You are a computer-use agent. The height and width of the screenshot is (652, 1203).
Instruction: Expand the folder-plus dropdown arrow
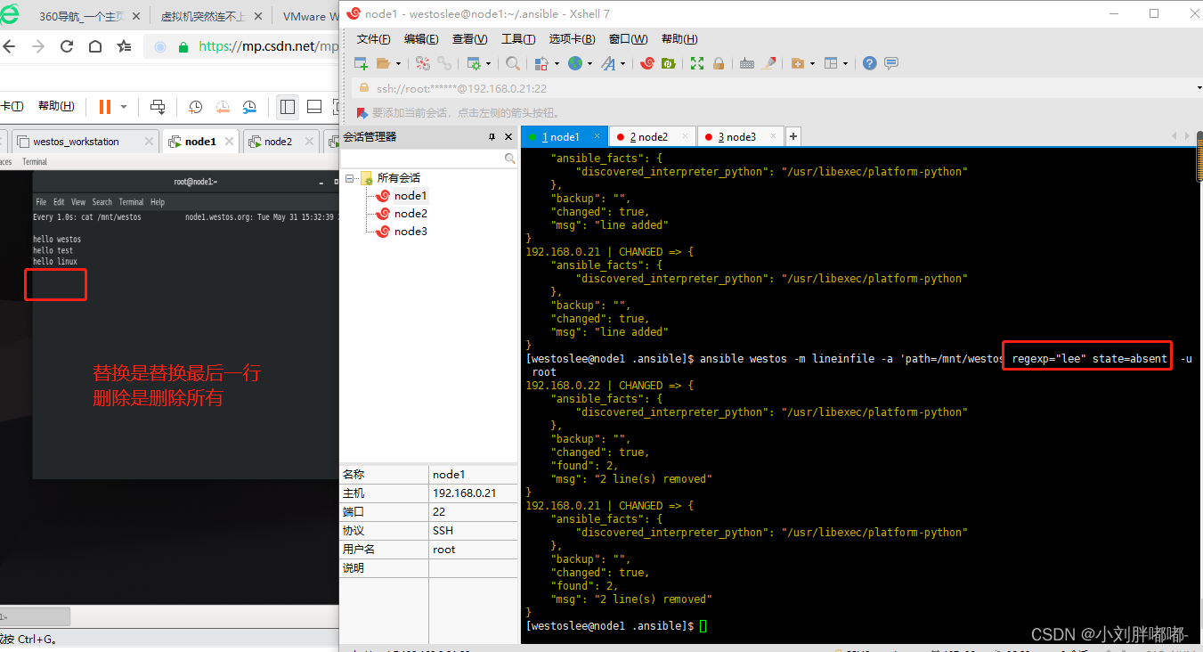[812, 63]
